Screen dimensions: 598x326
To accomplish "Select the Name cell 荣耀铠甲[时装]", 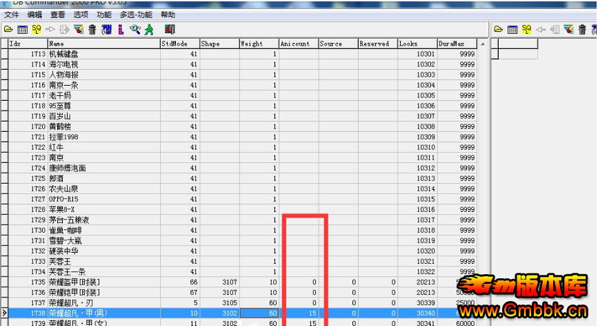I will (x=104, y=292).
